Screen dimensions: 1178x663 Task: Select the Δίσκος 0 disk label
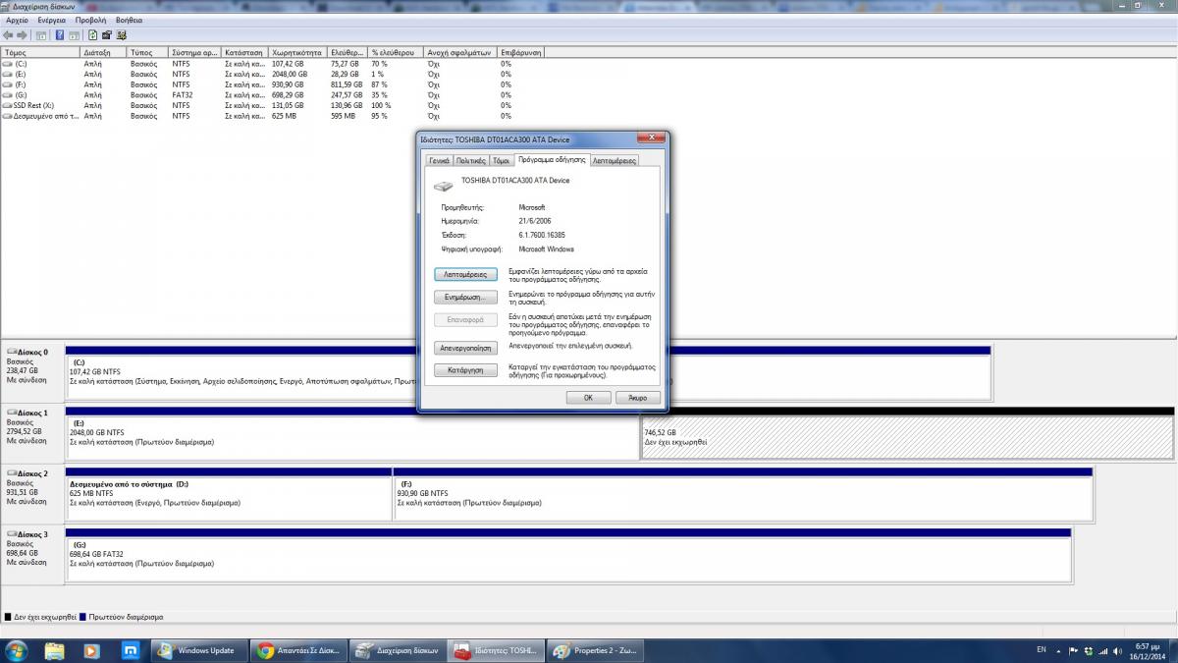pyautogui.click(x=32, y=369)
